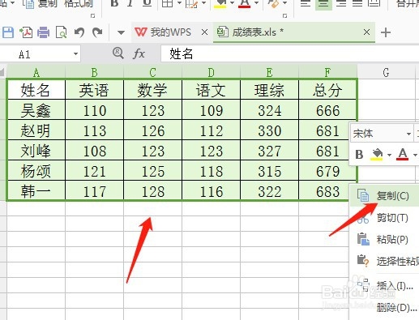Click the red WPS logo icon
The height and width of the screenshot is (320, 419).
click(141, 32)
